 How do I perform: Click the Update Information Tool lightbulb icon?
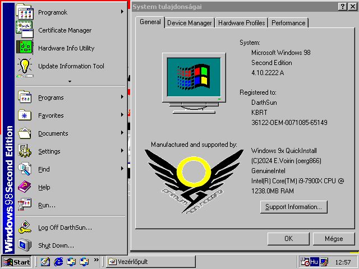pos(25,67)
